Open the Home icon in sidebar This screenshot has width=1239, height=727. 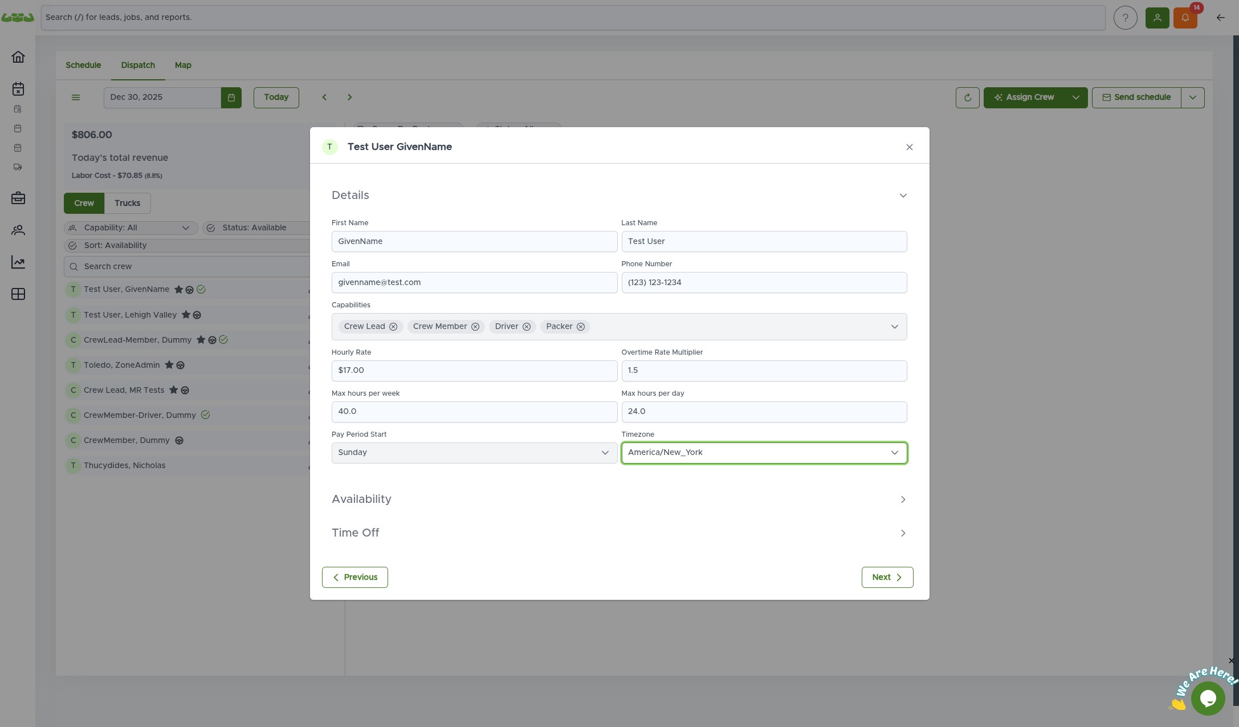click(x=18, y=57)
